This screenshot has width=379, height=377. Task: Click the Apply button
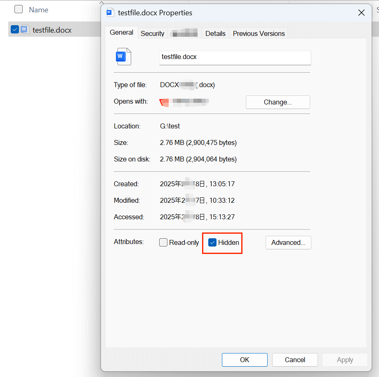[344, 360]
